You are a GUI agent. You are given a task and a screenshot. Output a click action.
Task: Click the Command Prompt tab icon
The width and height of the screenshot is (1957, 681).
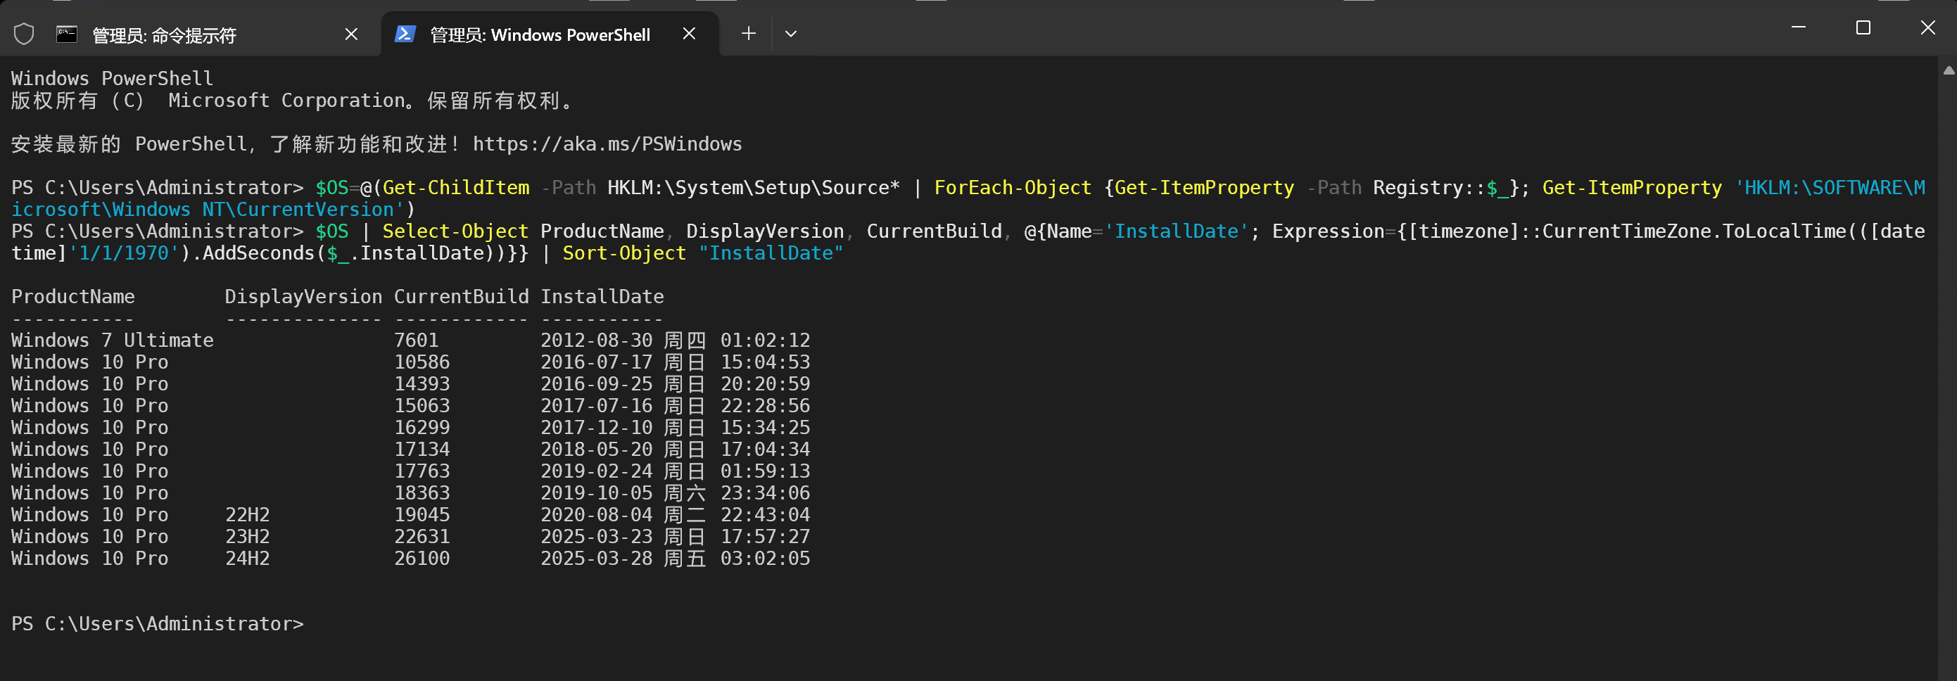click(67, 34)
